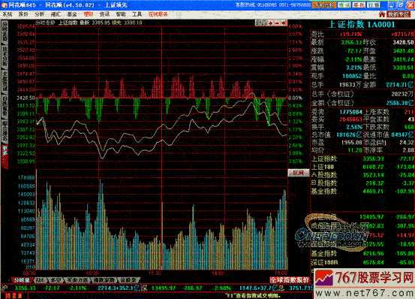The width and height of the screenshot is (415, 299).
Task: Click the 全球指数报价 button
Action: [290, 280]
